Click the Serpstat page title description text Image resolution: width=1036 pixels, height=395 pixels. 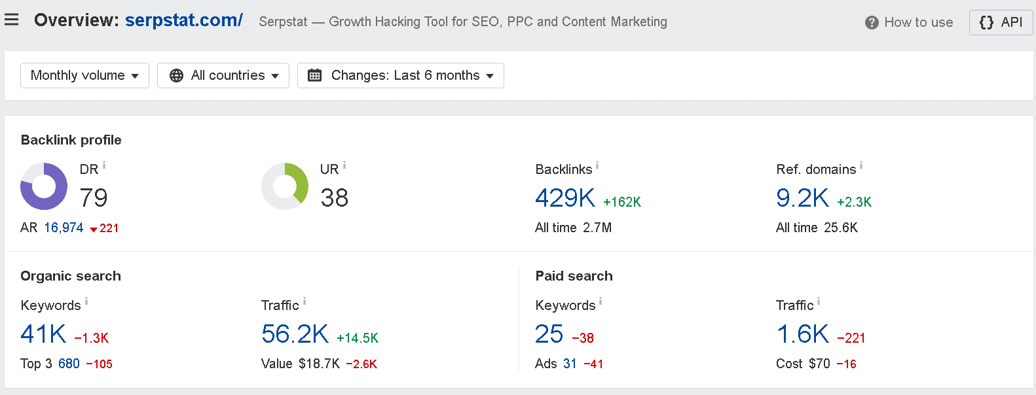463,22
